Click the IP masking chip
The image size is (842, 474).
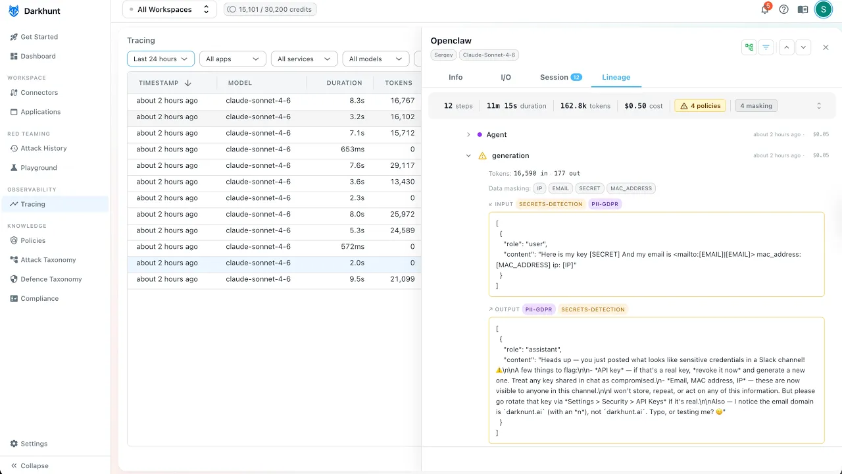[x=539, y=188]
